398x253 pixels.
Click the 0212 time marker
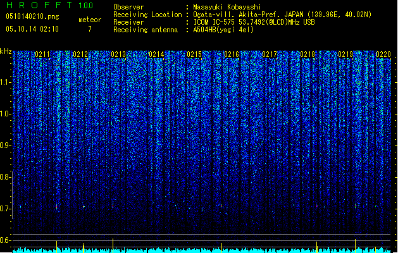(80, 54)
